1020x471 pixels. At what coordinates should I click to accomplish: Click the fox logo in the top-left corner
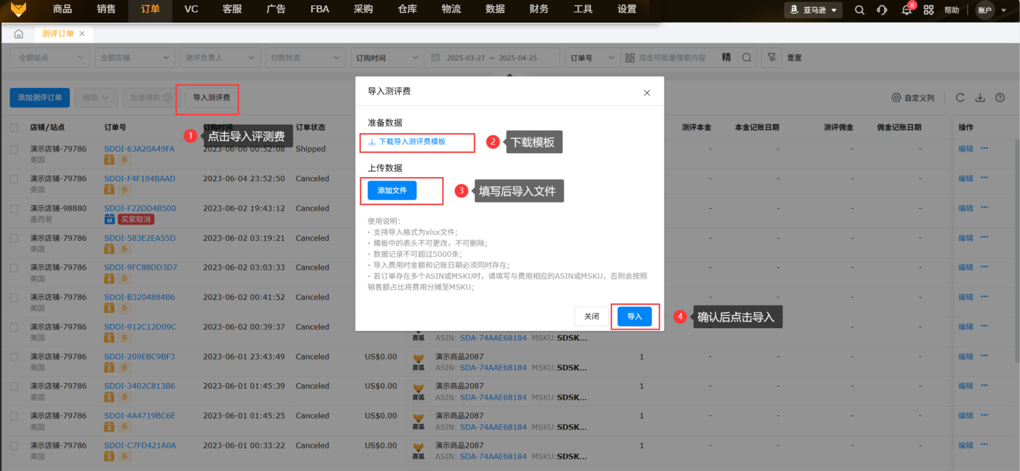pos(18,10)
